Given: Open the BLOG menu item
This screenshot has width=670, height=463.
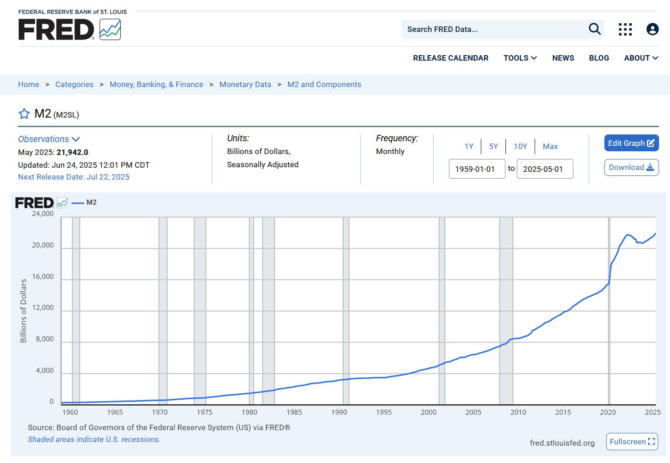Looking at the screenshot, I should pos(599,58).
